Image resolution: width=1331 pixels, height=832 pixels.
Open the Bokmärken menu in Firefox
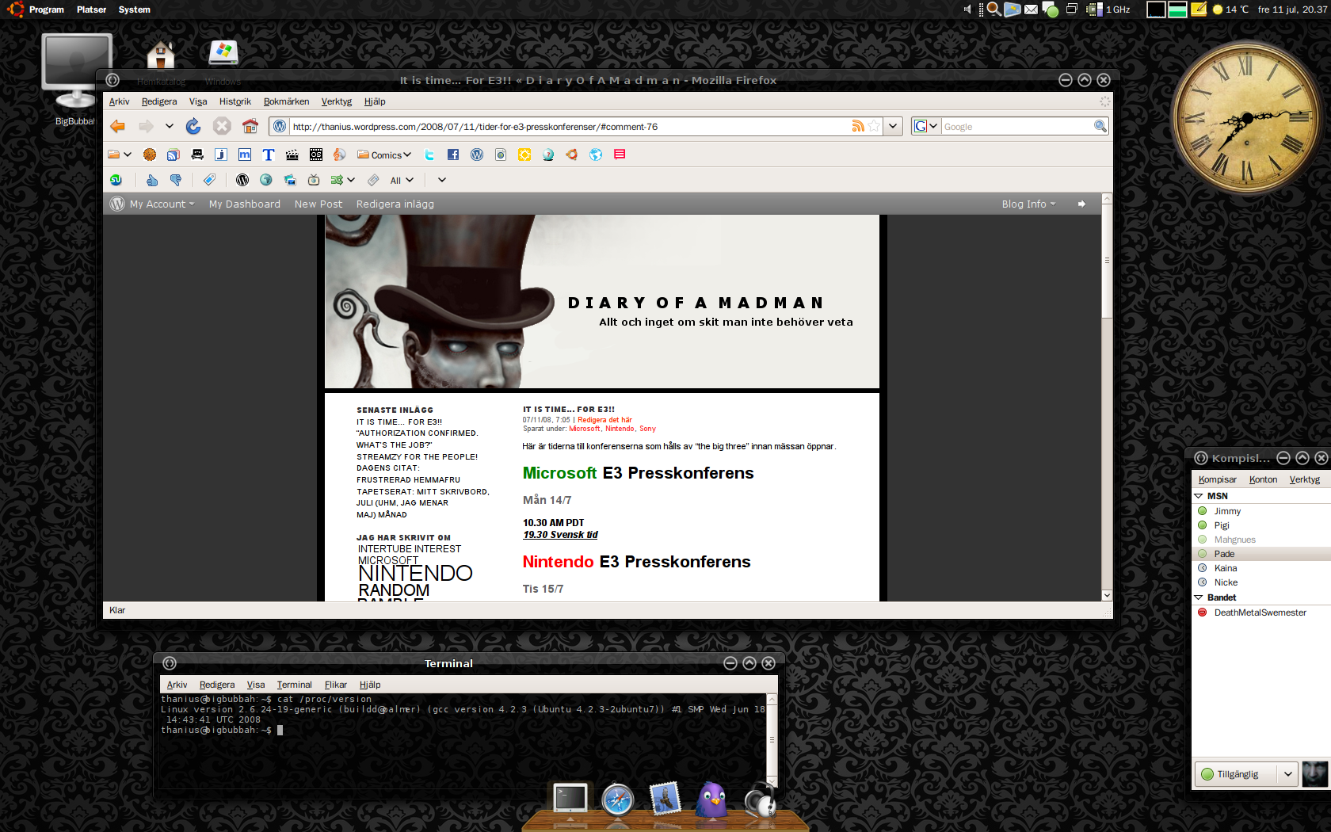pos(286,101)
